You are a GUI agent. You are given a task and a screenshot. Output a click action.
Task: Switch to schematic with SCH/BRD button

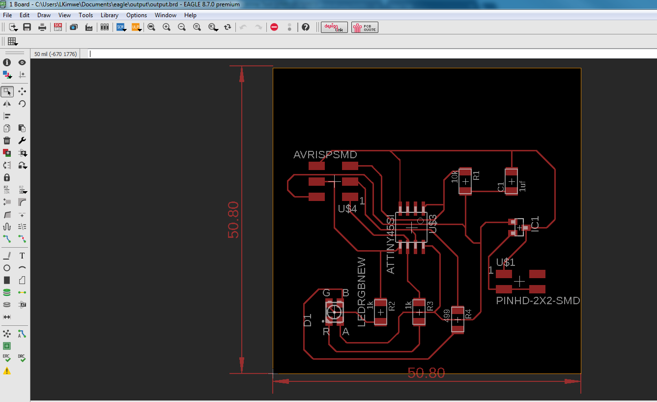[x=58, y=27]
